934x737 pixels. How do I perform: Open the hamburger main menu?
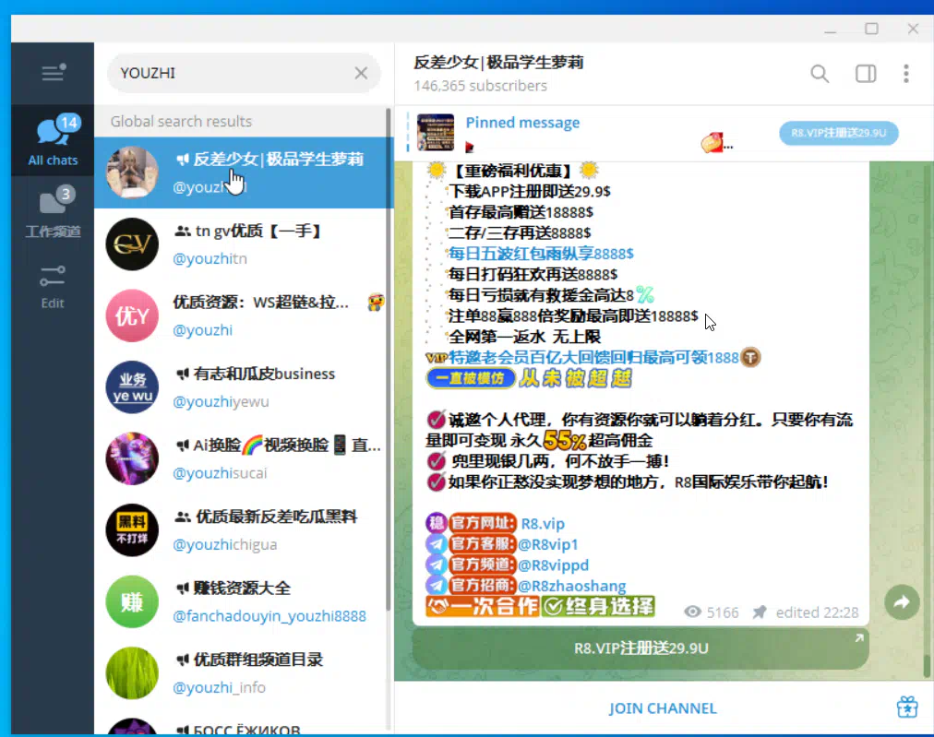[x=53, y=73]
